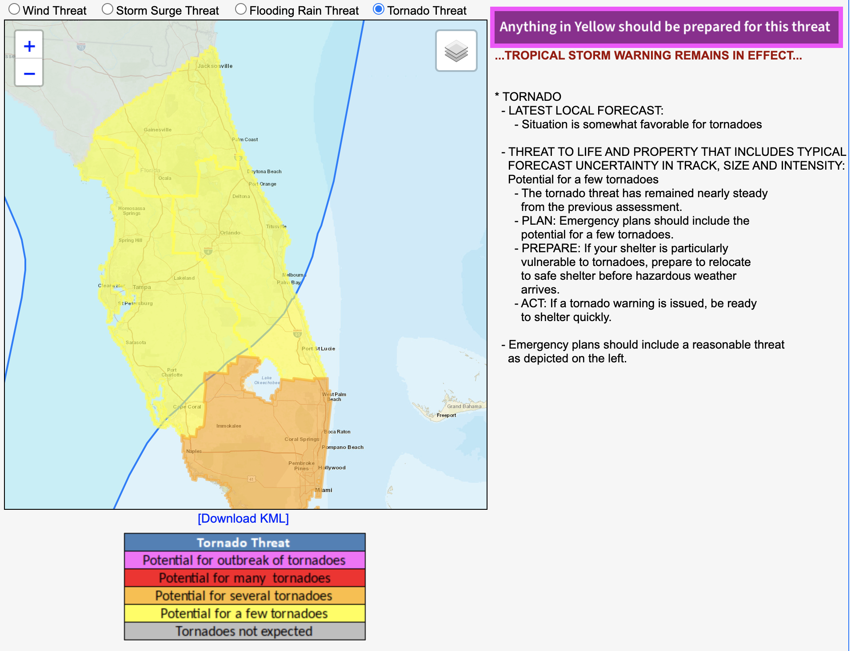Image resolution: width=855 pixels, height=651 pixels.
Task: Click the US-41 shield in the Everglades
Action: [252, 479]
